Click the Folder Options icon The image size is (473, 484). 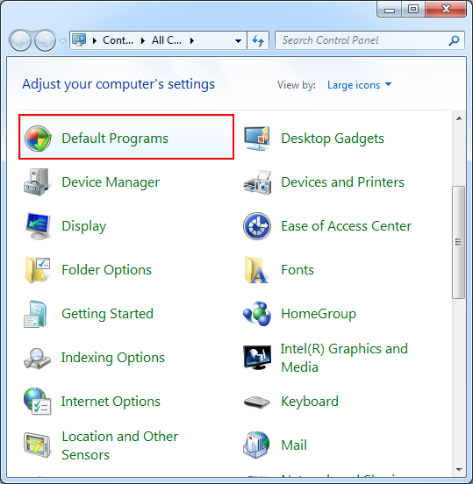tap(38, 270)
